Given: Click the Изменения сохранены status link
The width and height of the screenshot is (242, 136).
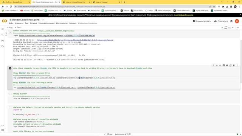Looking at the screenshot, I should pyautogui.click(x=87, y=23).
